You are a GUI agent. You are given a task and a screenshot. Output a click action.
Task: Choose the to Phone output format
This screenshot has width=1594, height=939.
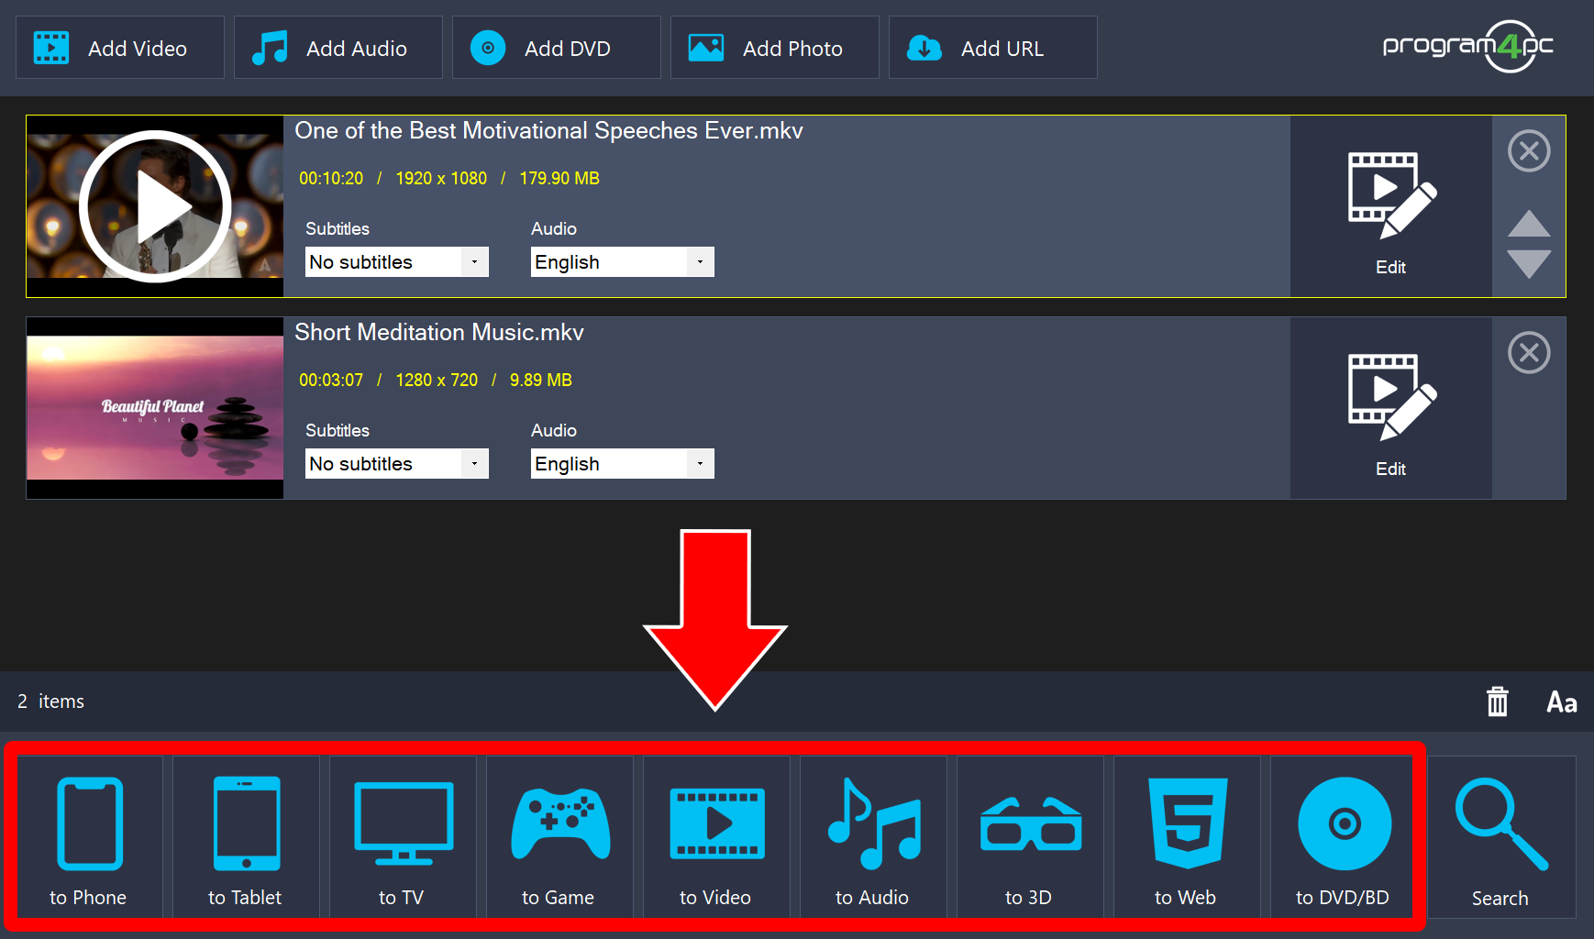coord(89,837)
